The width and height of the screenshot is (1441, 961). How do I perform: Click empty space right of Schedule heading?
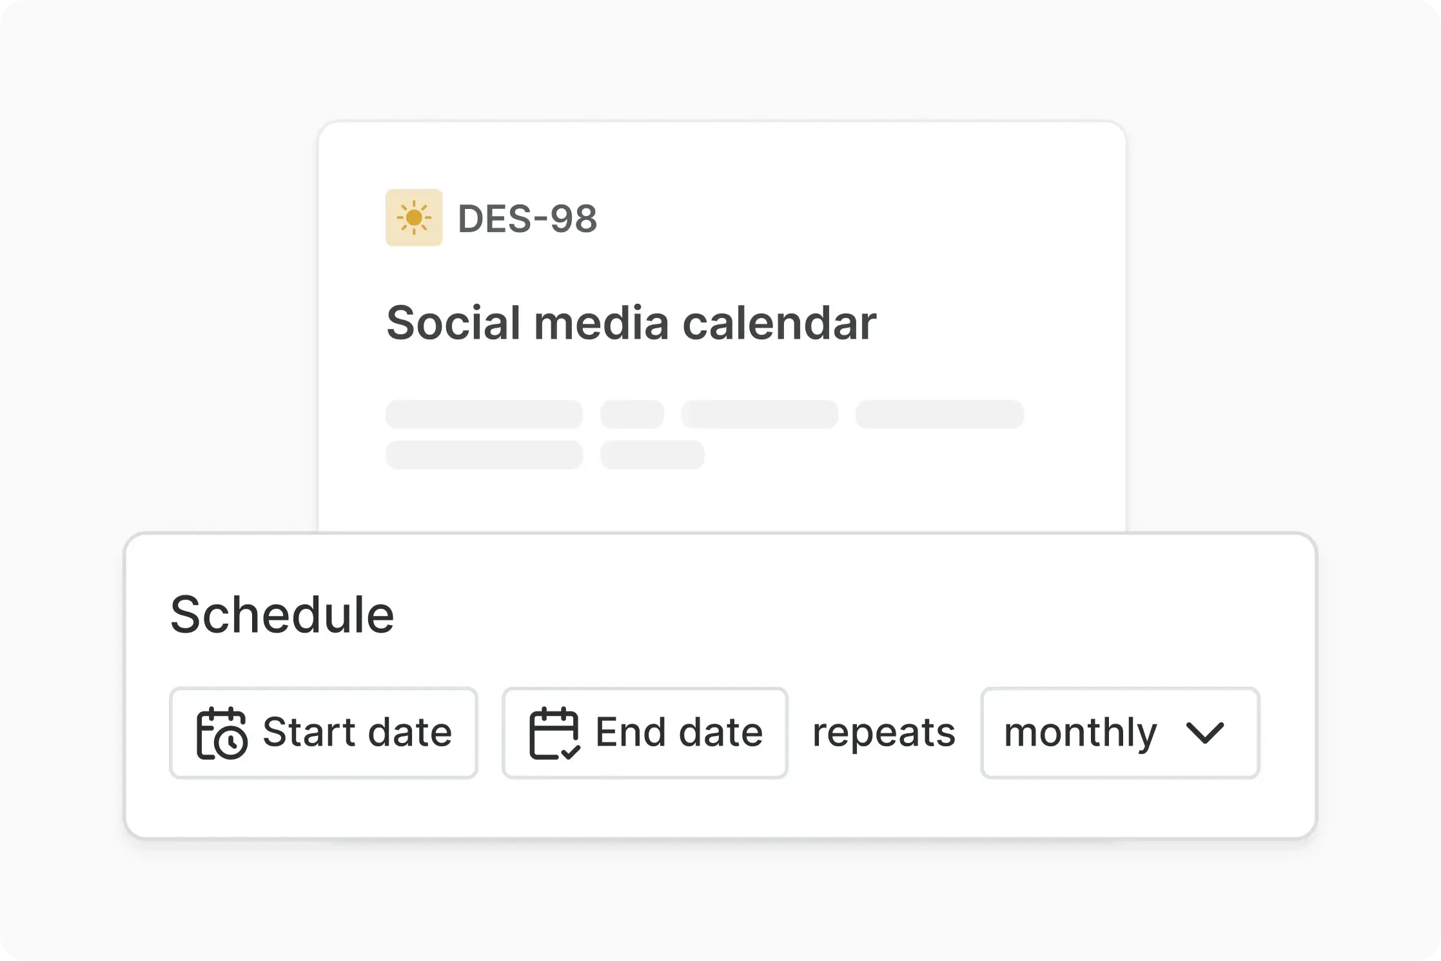pos(838,615)
